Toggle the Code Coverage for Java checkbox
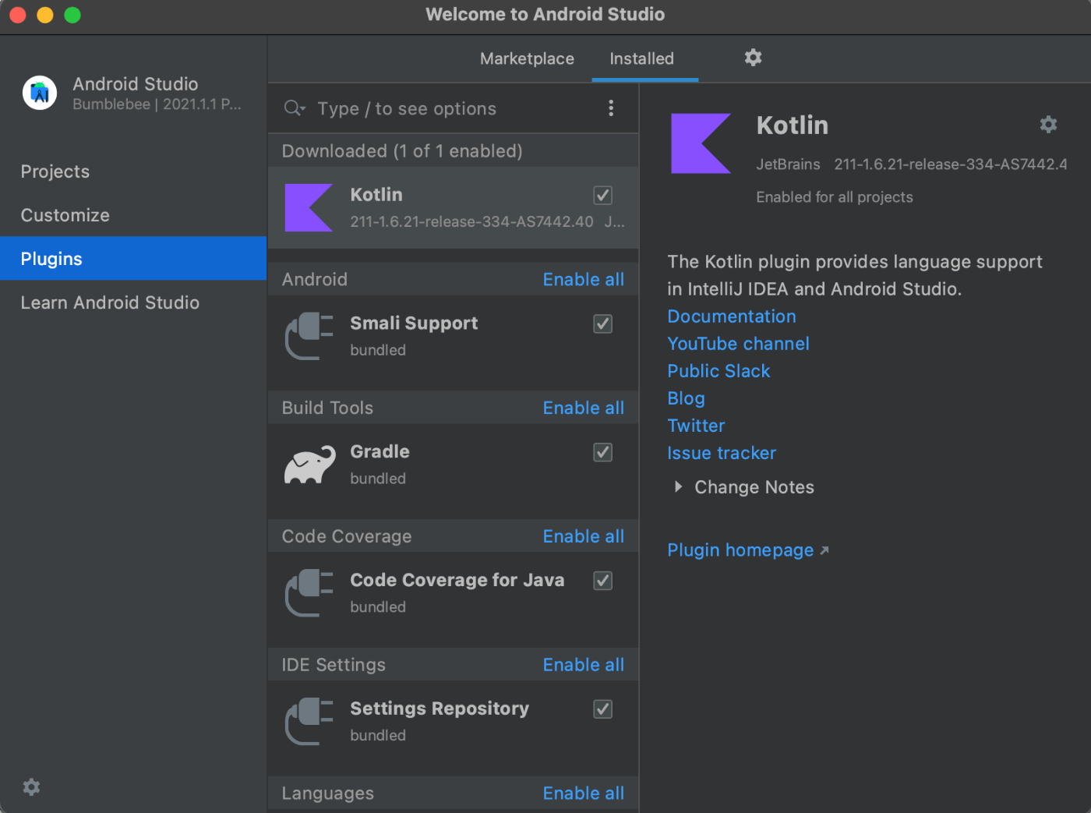1091x813 pixels. [602, 581]
